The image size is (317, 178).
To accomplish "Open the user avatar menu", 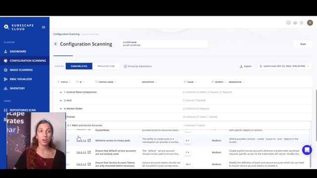I will [x=310, y=23].
